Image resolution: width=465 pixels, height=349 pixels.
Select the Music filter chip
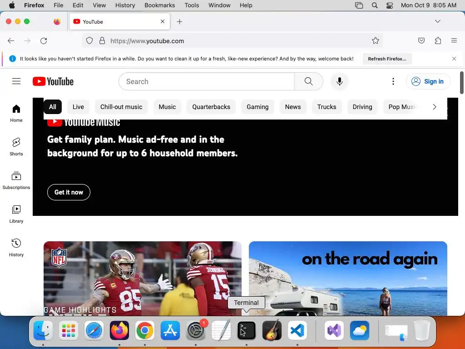tap(167, 107)
